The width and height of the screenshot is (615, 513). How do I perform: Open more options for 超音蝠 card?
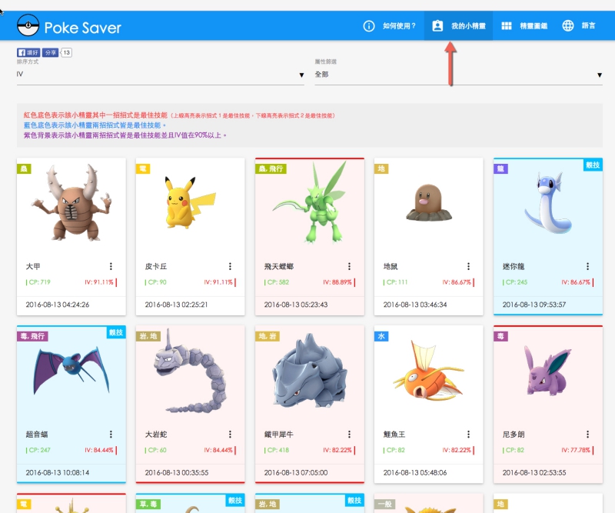click(x=111, y=434)
